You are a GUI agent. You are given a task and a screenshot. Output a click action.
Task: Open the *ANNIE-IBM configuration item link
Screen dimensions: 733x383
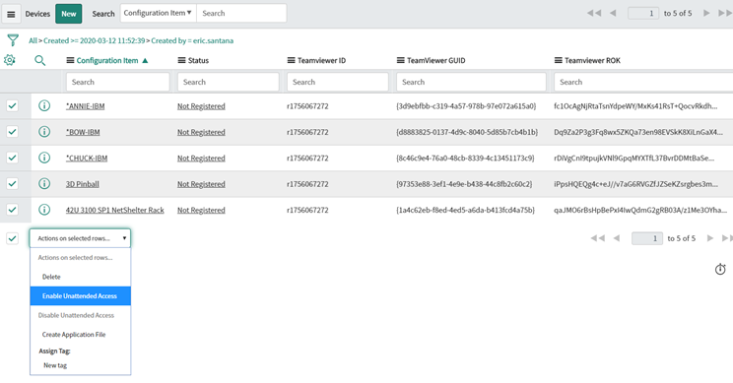85,106
